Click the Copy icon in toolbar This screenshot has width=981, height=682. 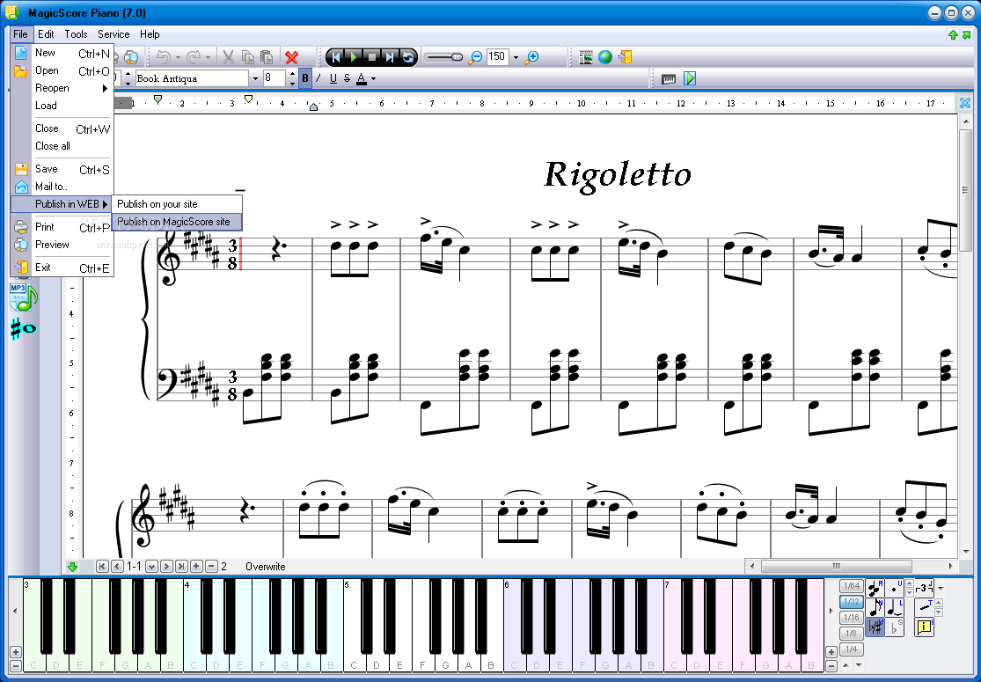coord(248,57)
